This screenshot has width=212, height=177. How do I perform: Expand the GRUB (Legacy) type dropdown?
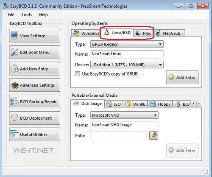127,44
